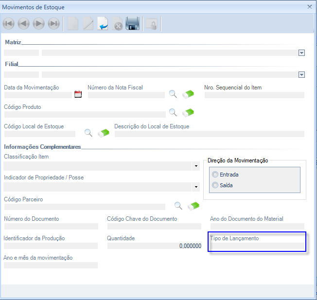
Task: Clear Código Parceiro with green eraser icon
Action: click(x=194, y=206)
